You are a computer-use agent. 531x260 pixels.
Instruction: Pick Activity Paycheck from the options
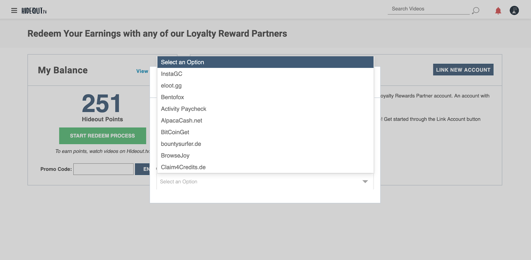183,109
